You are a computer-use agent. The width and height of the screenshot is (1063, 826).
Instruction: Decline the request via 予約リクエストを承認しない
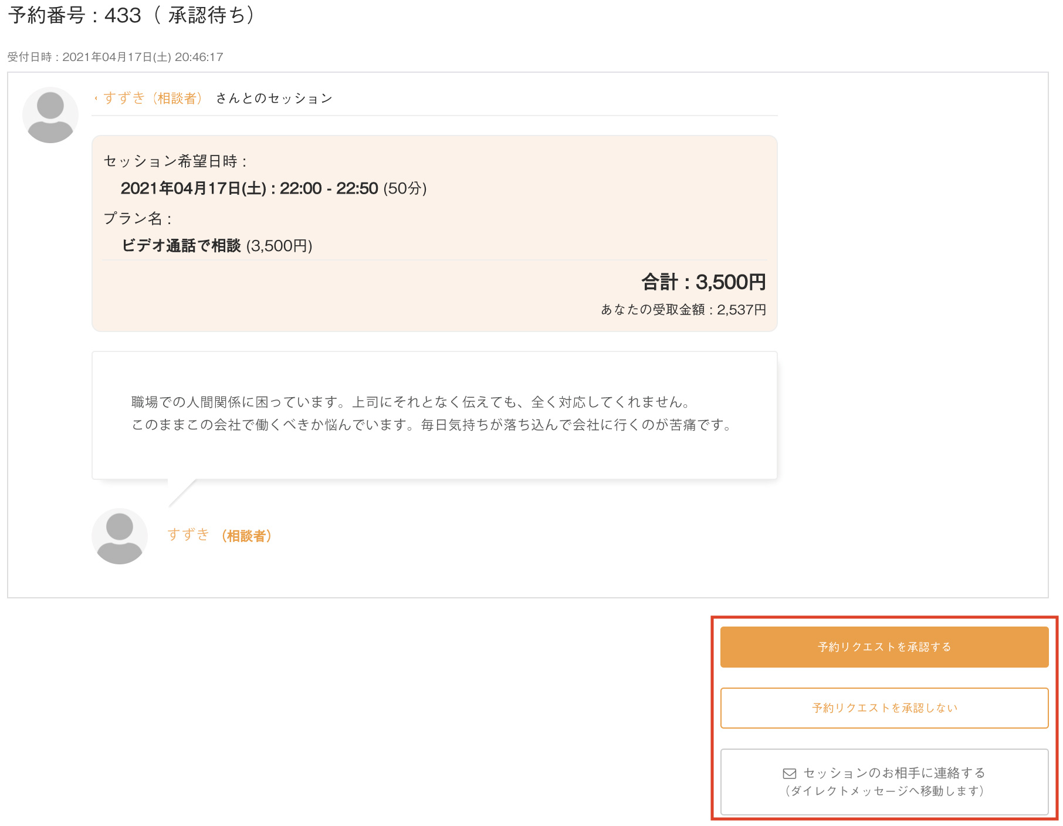[884, 708]
